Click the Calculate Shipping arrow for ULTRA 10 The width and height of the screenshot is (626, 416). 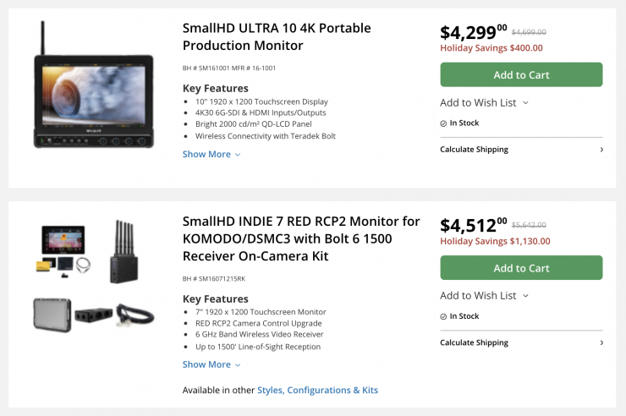point(601,150)
